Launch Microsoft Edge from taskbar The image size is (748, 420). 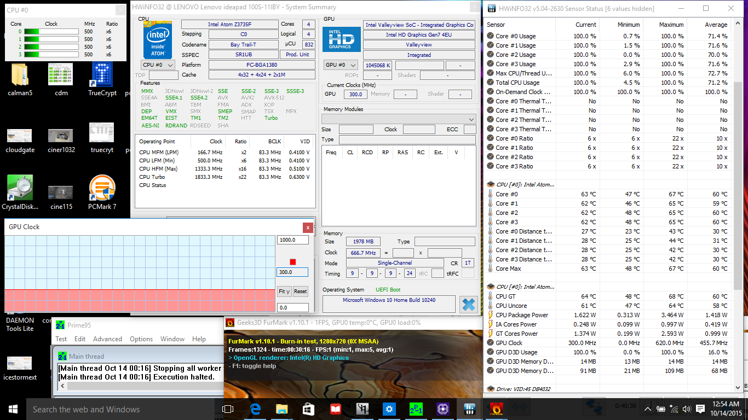[x=255, y=409]
